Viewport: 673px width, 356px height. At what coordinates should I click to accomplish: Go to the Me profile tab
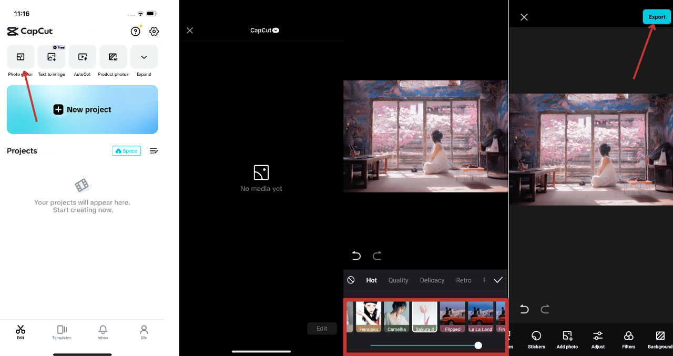coord(144,332)
